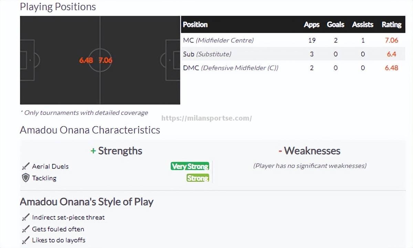
Task: Select the DMC Defensive Midfielder row
Action: (x=293, y=68)
